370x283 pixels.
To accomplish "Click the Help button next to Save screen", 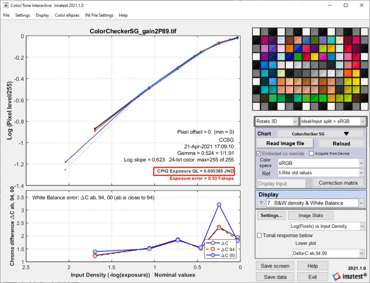I will [x=313, y=266].
